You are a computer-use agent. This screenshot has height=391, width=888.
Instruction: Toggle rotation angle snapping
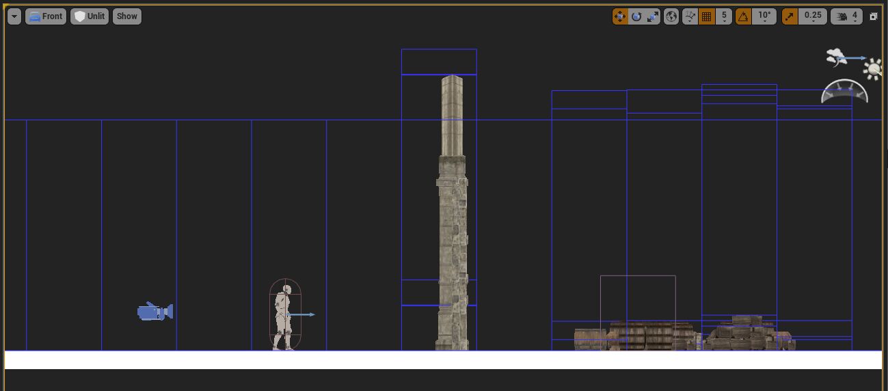click(743, 16)
